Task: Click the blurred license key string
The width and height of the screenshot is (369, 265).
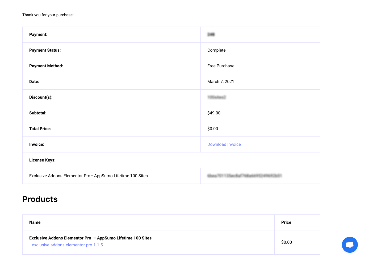Action: [245, 176]
